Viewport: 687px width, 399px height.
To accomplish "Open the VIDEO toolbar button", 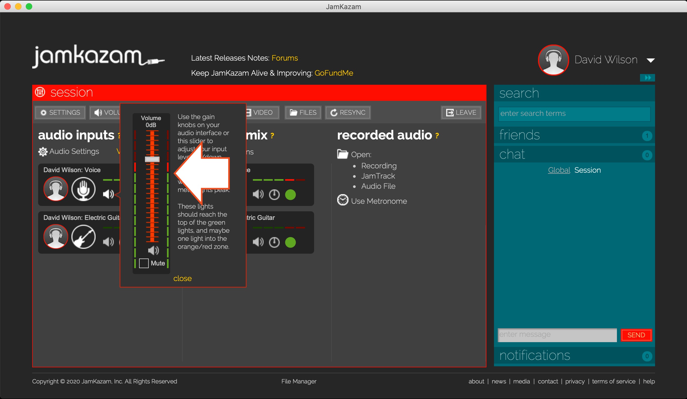I will click(x=262, y=112).
